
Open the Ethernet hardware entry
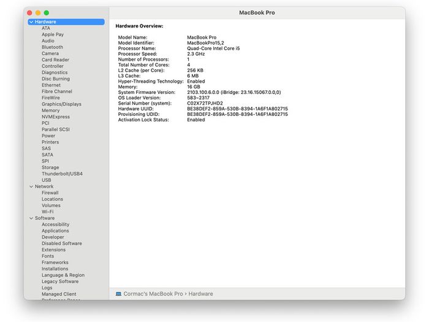(x=51, y=85)
